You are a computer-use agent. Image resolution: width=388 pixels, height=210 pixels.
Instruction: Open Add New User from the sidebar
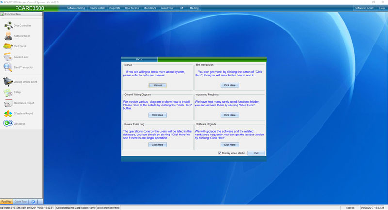(17, 36)
